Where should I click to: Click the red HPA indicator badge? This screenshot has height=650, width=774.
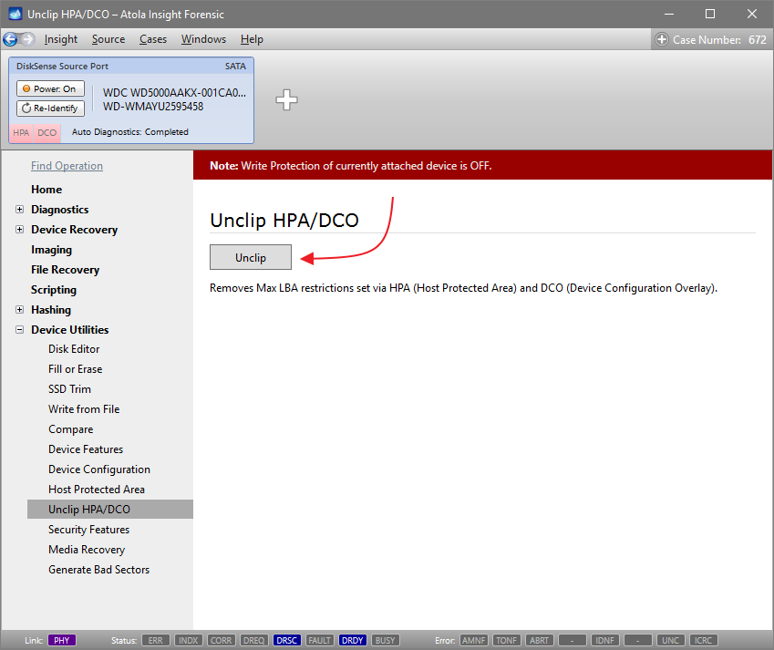tap(21, 132)
